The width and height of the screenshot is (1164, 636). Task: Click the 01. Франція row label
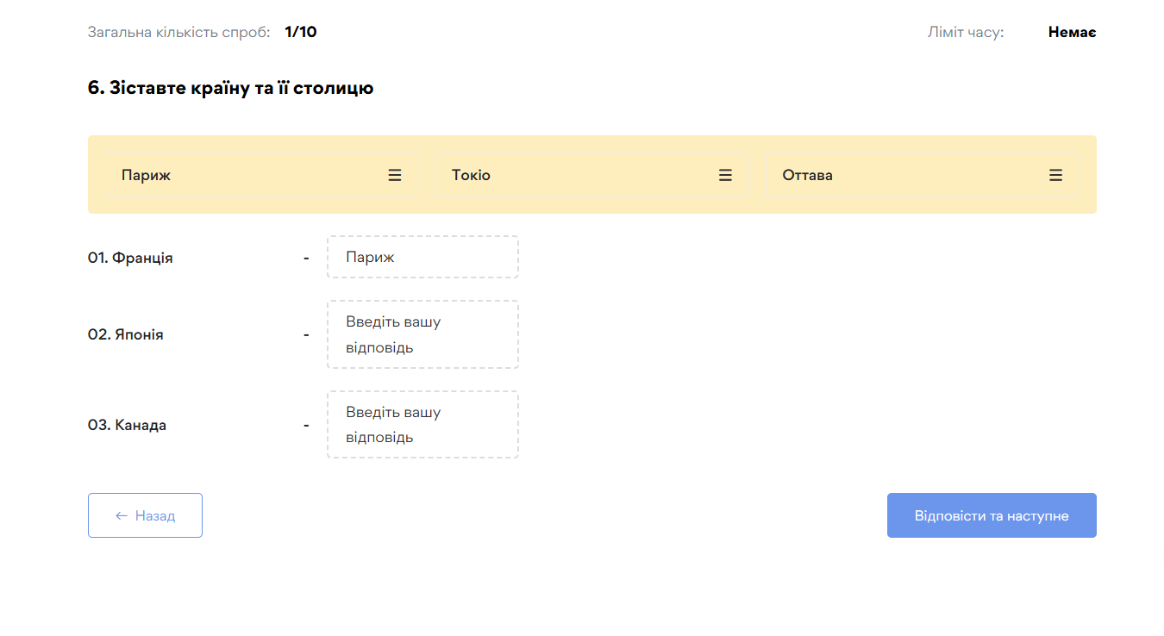(130, 258)
